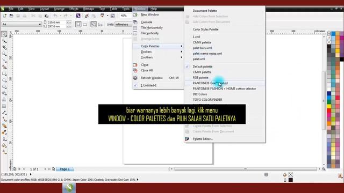Toggle the 1 Untitled-1 window entry
The width and height of the screenshot is (344, 193).
(x=158, y=85)
